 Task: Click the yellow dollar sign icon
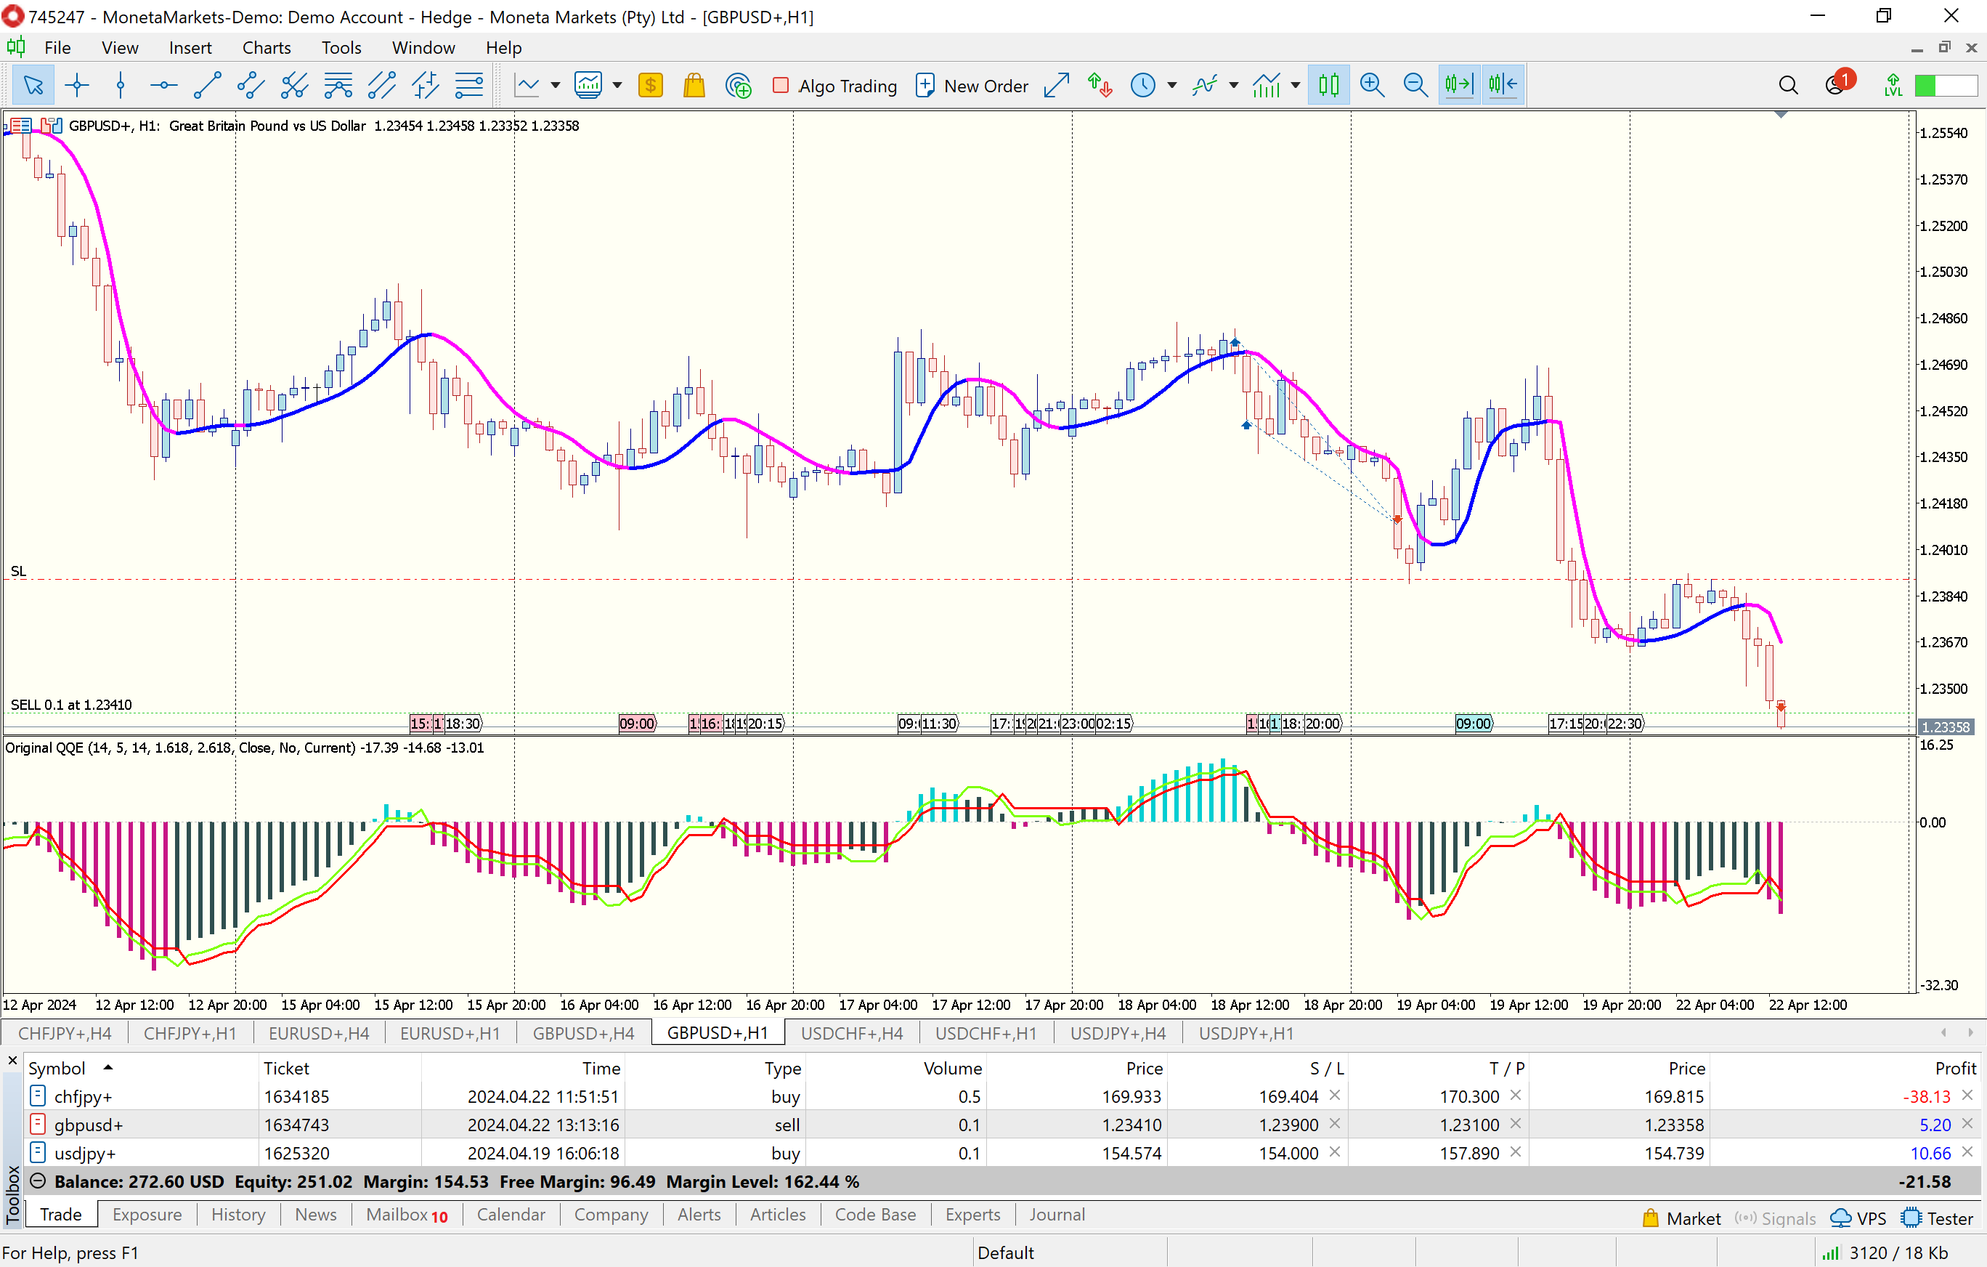click(x=650, y=85)
